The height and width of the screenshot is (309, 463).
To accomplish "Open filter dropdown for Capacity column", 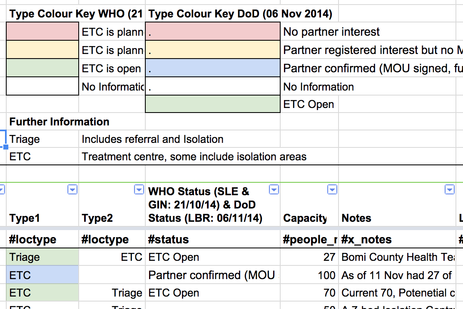I will (332, 189).
